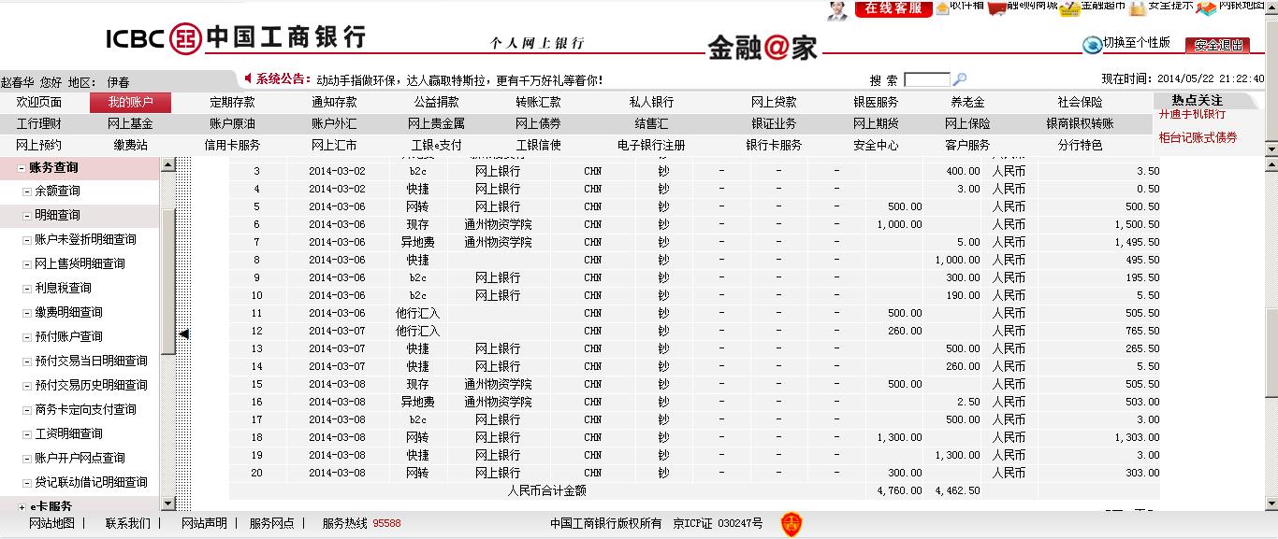Click the red security badge in footer

coord(791,523)
